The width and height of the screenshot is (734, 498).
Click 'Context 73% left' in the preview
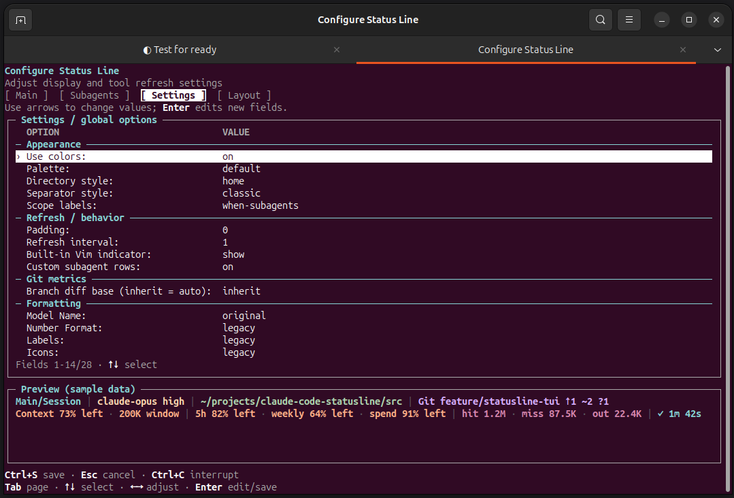pyautogui.click(x=59, y=414)
